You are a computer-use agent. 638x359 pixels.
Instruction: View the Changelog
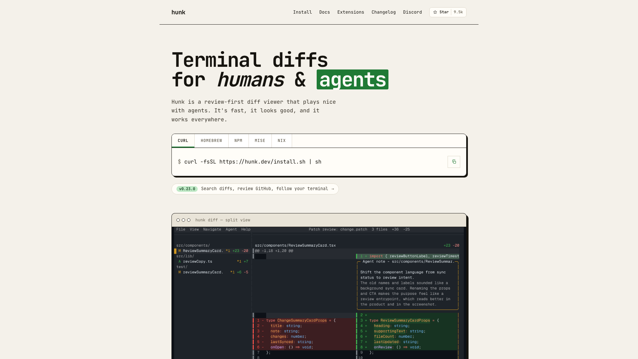(383, 12)
